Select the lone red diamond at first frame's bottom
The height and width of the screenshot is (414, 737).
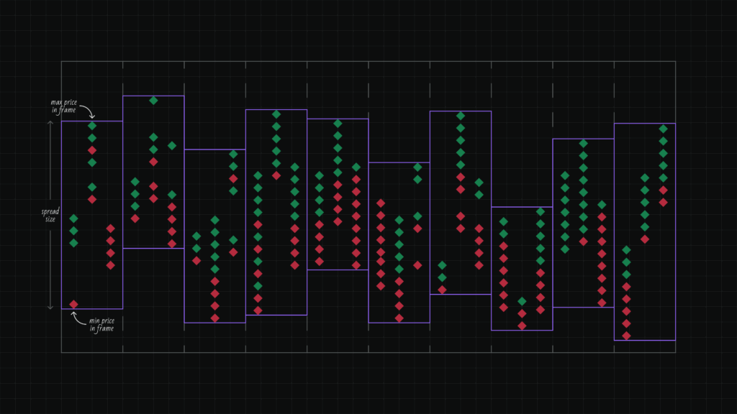(73, 304)
